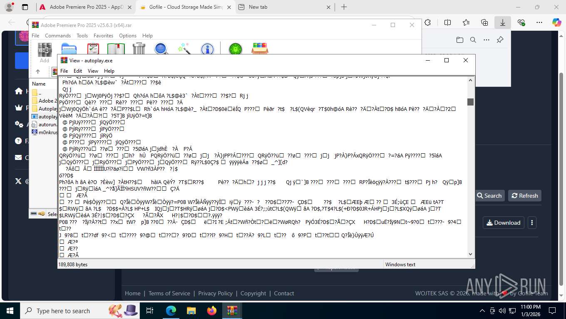Open the Favorites menu in WinRAR
The height and width of the screenshot is (319, 566).
pos(103,36)
